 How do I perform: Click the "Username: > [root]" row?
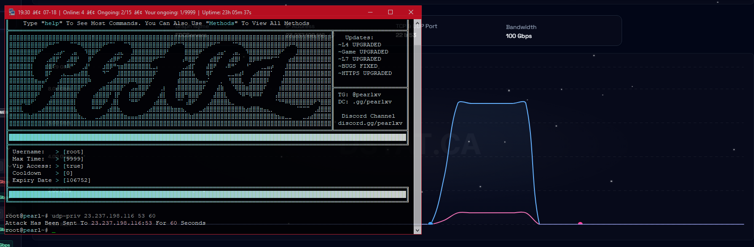point(48,152)
